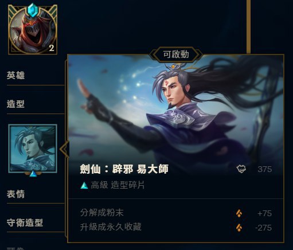Click the 可啟動 status badge
293x250 pixels.
[176, 54]
